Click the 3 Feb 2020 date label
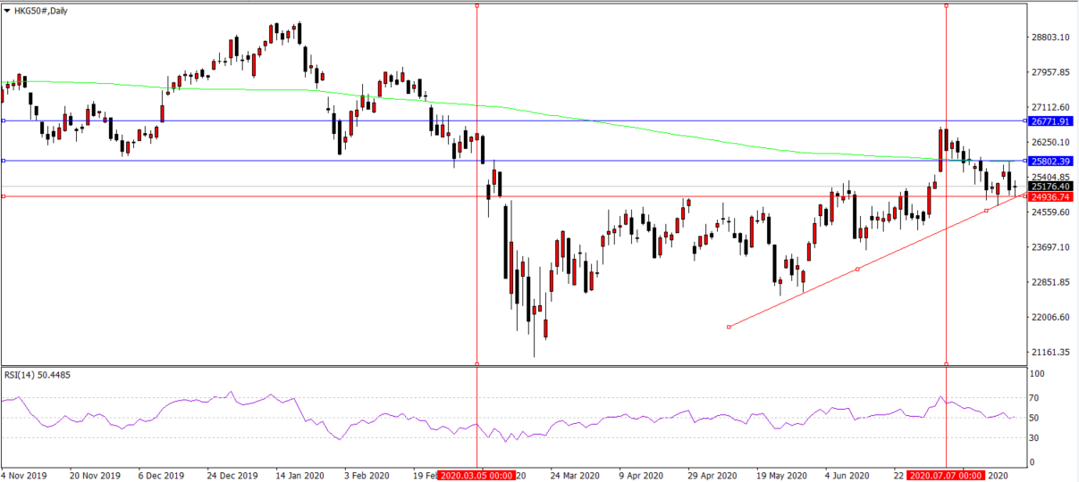 point(367,476)
